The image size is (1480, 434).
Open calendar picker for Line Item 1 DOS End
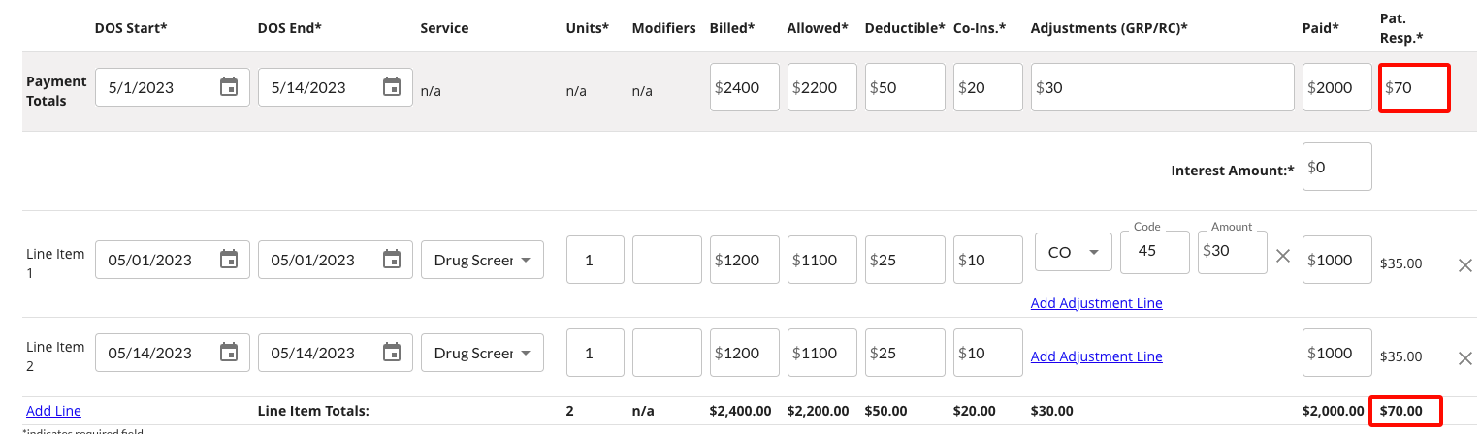click(392, 260)
